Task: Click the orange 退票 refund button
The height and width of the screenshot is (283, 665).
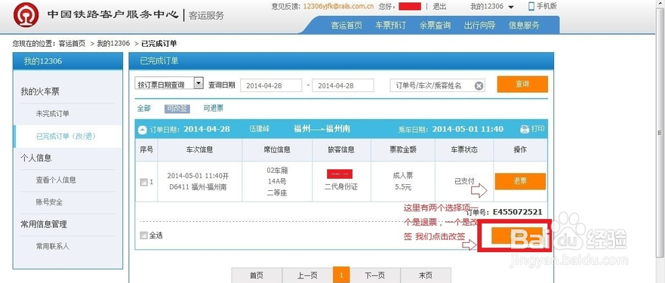Action: [520, 181]
